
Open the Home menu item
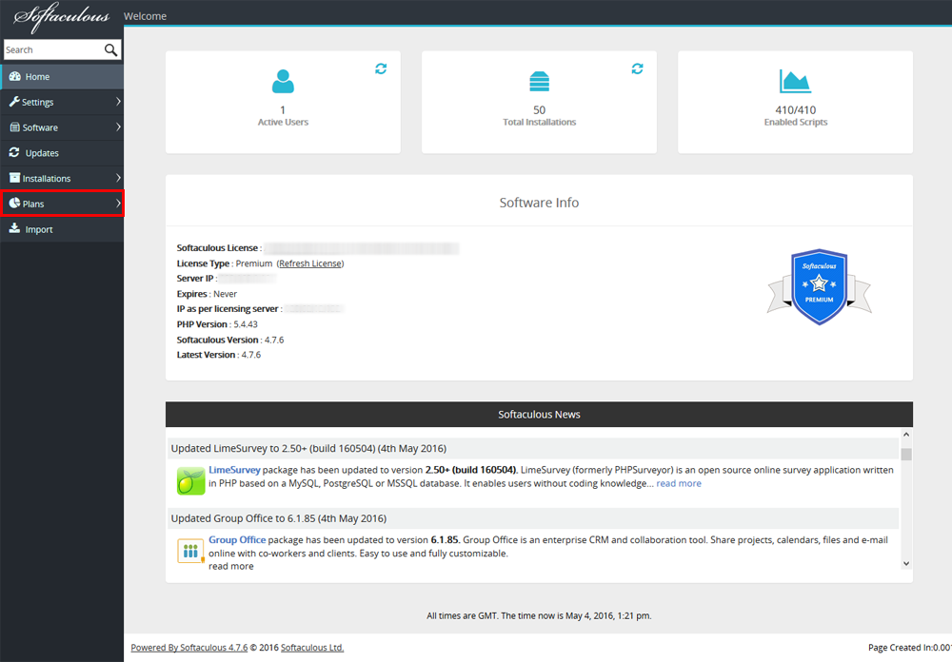62,76
